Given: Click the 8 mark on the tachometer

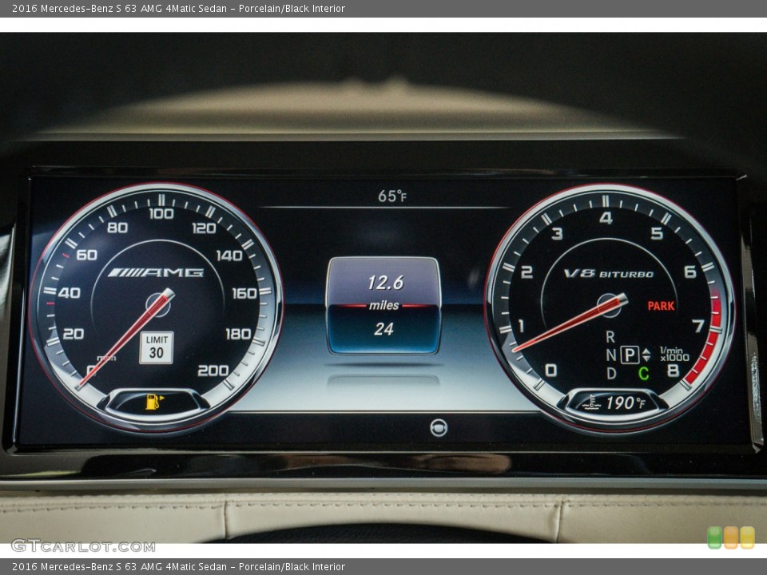Looking at the screenshot, I should pos(673,371).
